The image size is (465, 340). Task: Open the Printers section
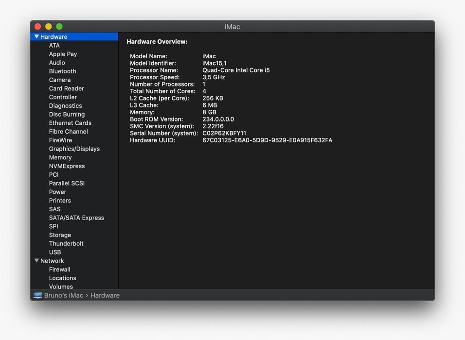60,200
